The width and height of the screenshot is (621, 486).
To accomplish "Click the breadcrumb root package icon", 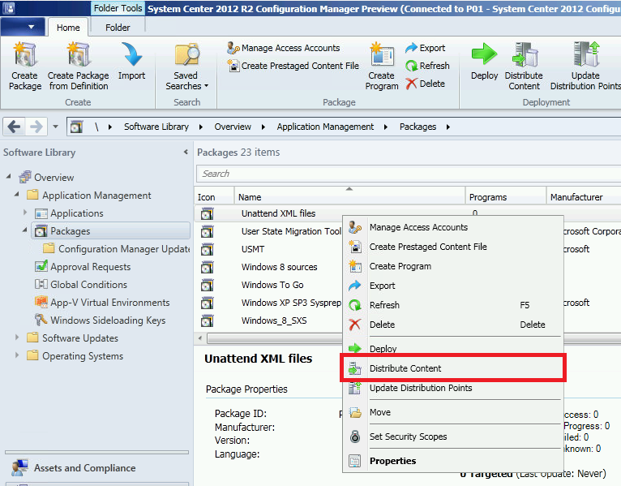I will pos(76,127).
